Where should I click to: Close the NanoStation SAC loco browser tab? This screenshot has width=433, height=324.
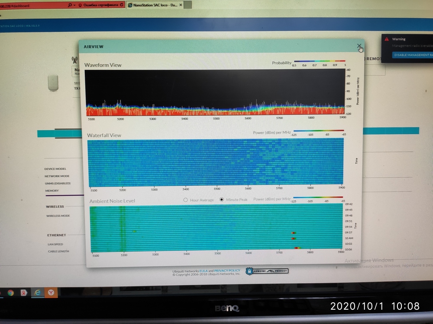(x=181, y=5)
